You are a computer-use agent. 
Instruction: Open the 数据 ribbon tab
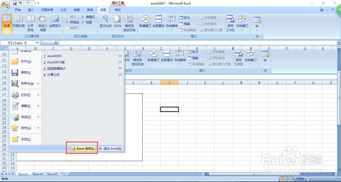pyautogui.click(x=76, y=10)
